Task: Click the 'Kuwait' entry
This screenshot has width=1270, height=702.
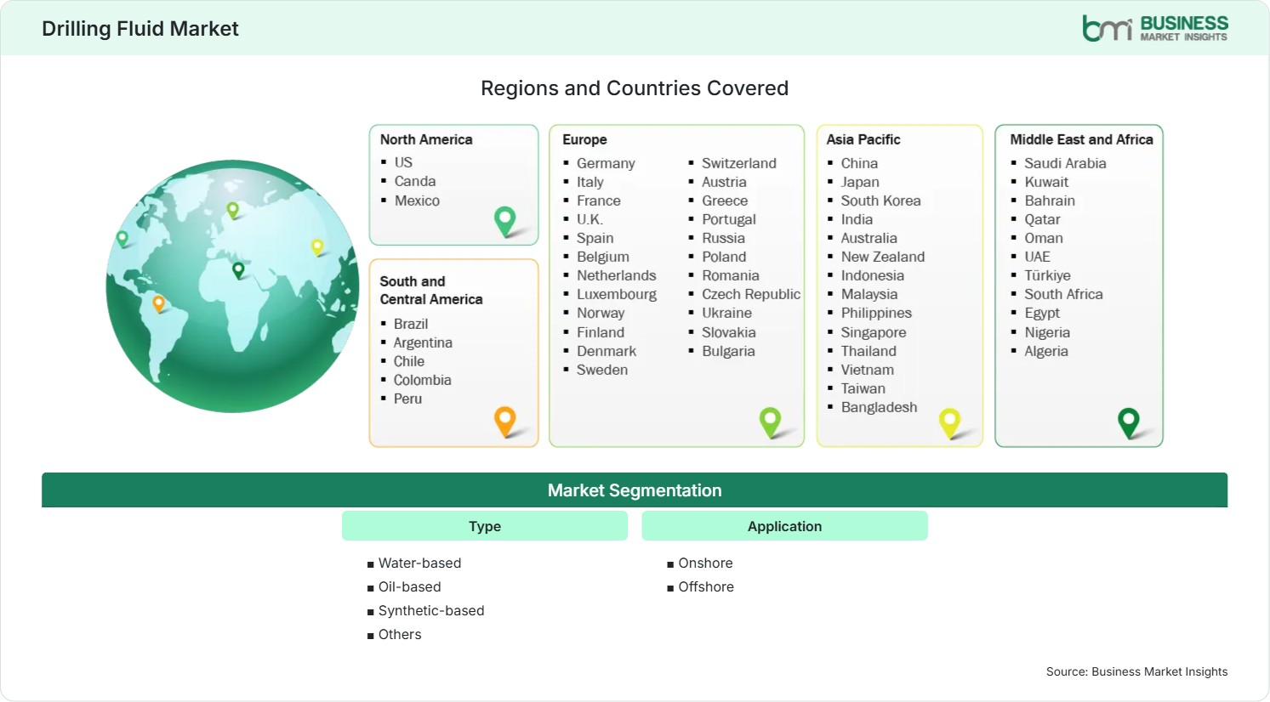Action: tap(1046, 182)
